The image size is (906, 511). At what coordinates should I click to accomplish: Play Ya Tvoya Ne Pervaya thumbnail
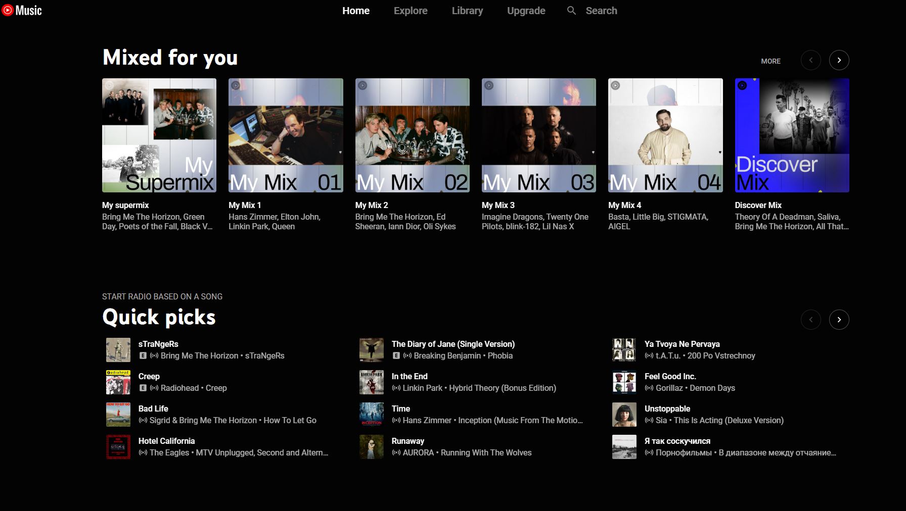point(624,350)
